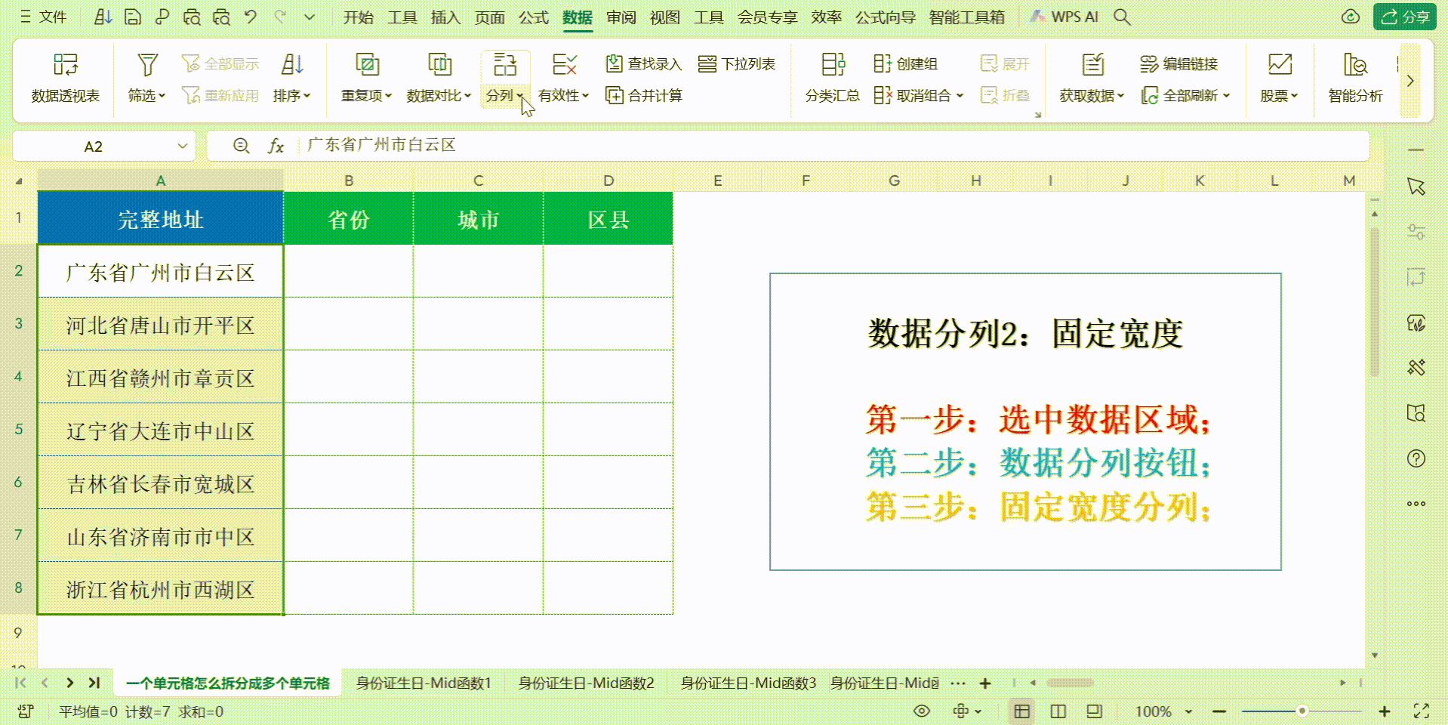Open the 数据透视表 pivot table tool

[x=66, y=79]
